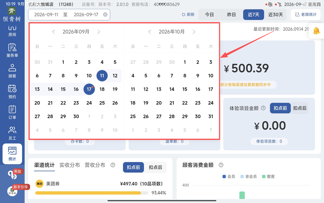Open the 订单 orders sidebar icon
Viewport: 324px width, 203px height.
click(x=12, y=112)
